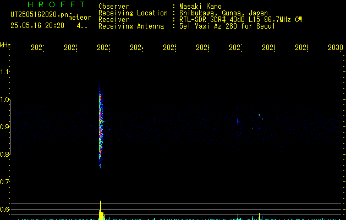Click the HROFFT title text
Image resolution: width=346 pixels, height=220 pixels.
[x=56, y=4]
